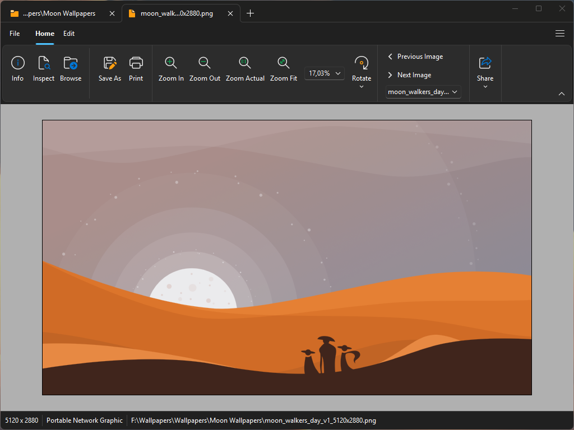This screenshot has width=574, height=430.
Task: Collapse the ribbon toolbar
Action: pos(562,94)
